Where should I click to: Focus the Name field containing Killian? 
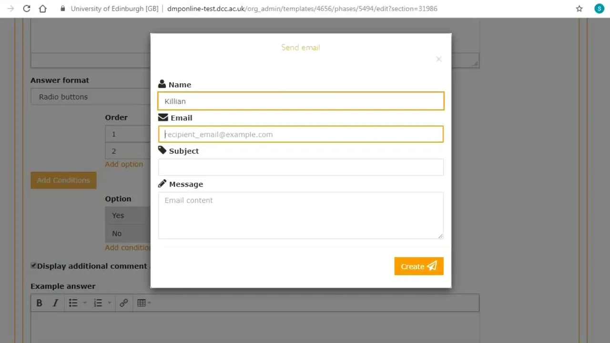[x=301, y=101]
